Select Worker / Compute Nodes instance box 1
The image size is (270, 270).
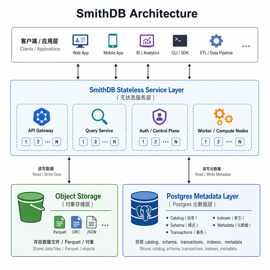(205, 142)
